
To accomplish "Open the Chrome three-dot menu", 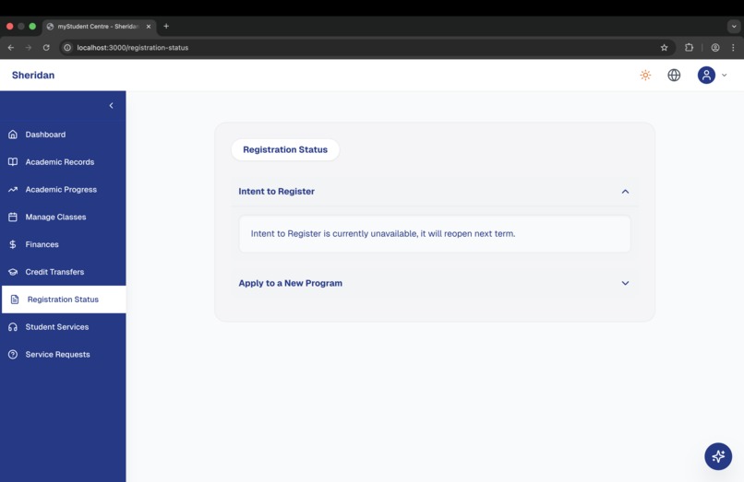I will point(733,47).
